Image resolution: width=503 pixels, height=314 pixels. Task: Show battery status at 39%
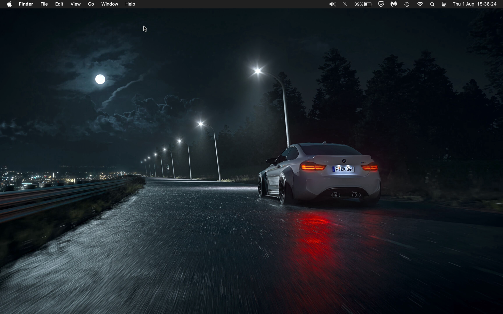[x=363, y=4]
